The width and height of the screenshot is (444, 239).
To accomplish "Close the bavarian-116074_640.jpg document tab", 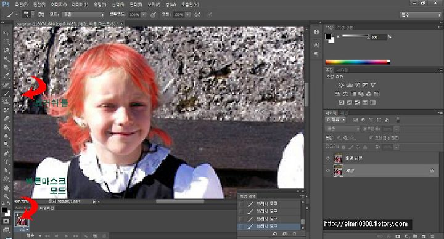I will (x=121, y=24).
